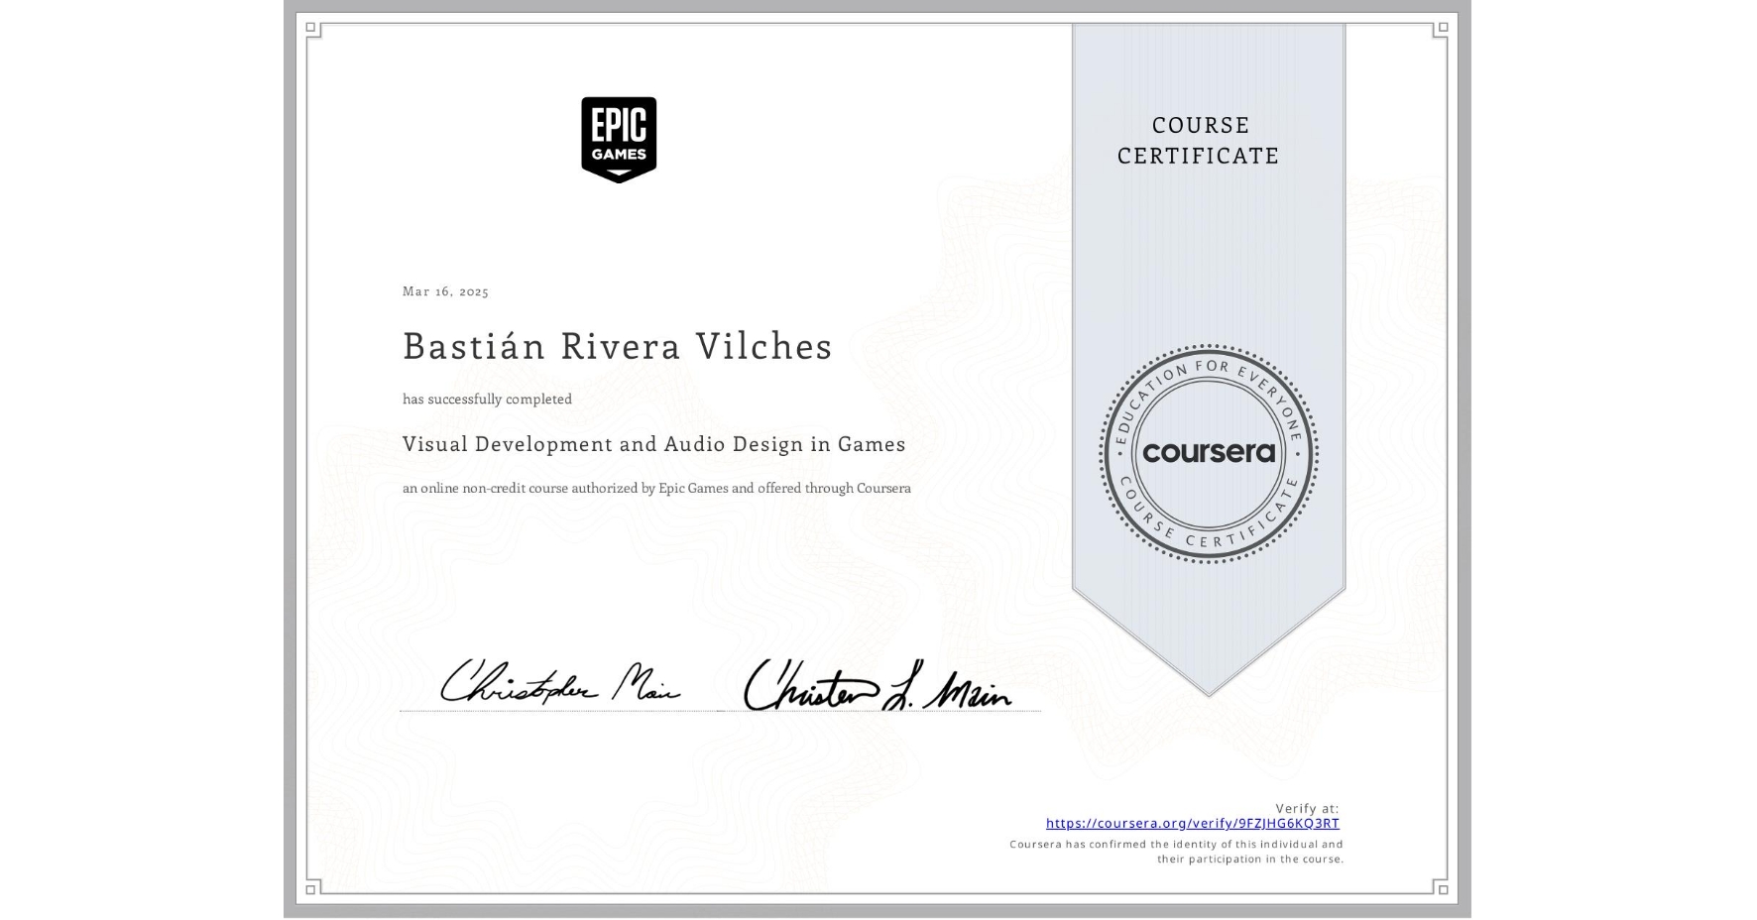
Task: Click the pointed bottom tip of the blue ribbon
Action: (x=1209, y=694)
